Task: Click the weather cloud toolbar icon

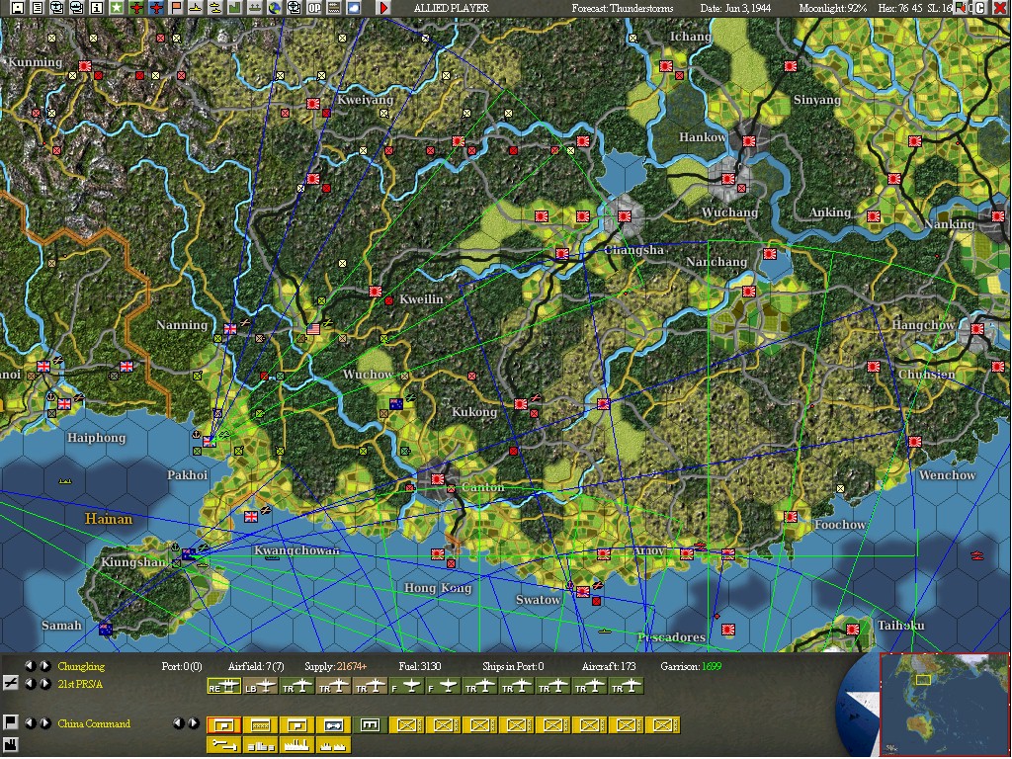Action: pos(354,8)
